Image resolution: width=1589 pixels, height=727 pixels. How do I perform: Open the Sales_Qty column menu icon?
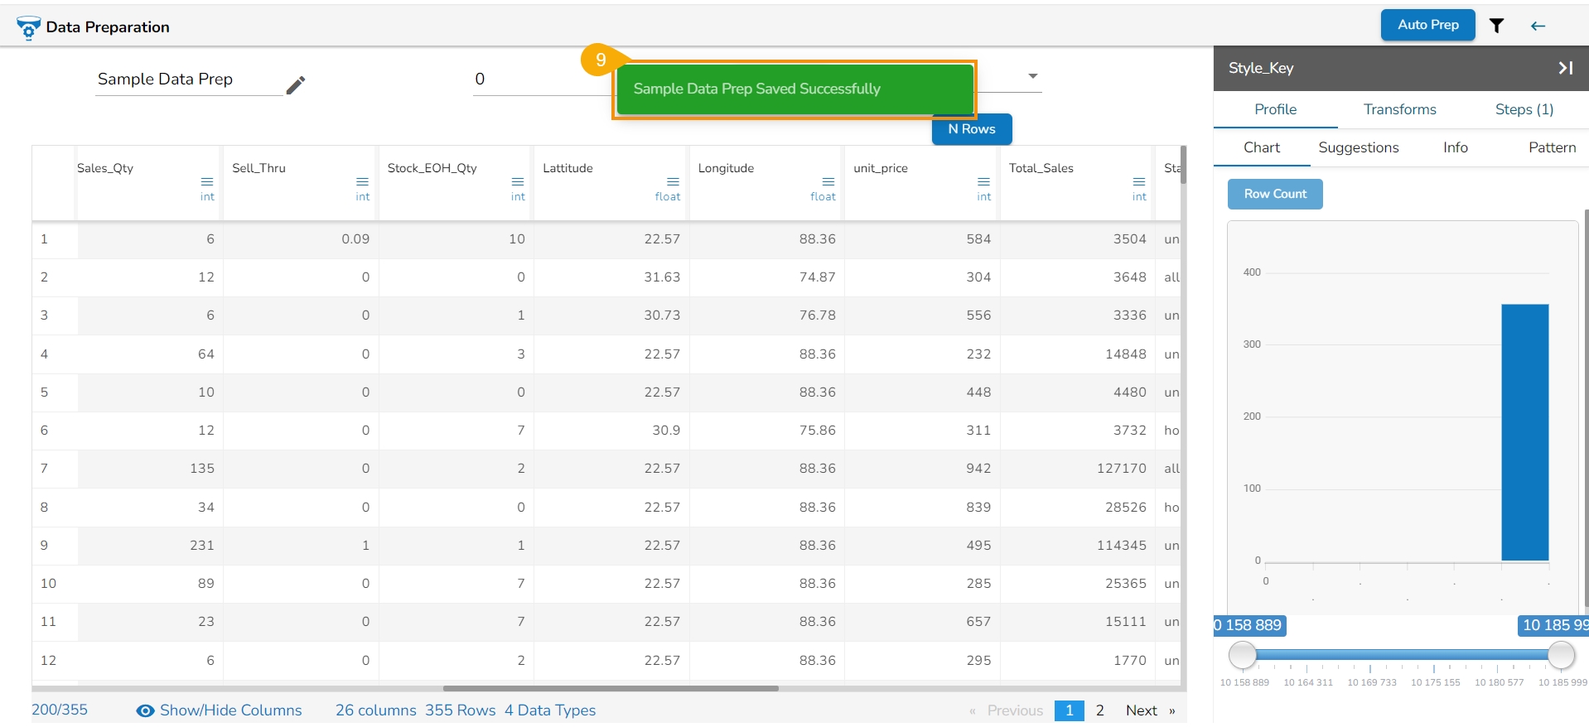point(207,181)
